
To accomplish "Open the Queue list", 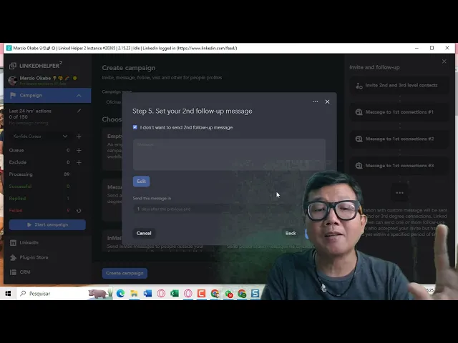I will coord(16,150).
